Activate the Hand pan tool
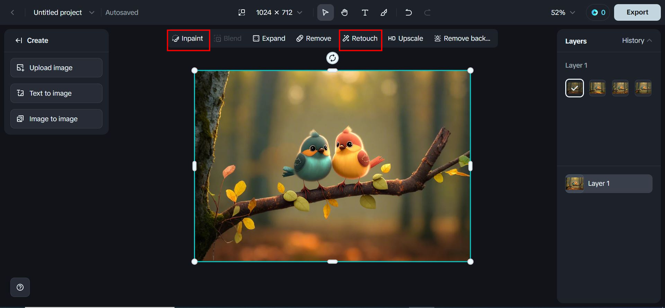665x308 pixels. click(344, 12)
